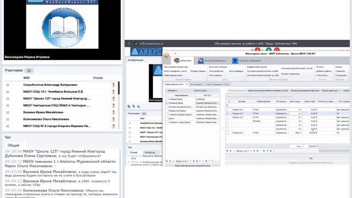Viewport: 352px width, 198px height.
Task: Select the Основной фонд row
Action: tap(193, 103)
